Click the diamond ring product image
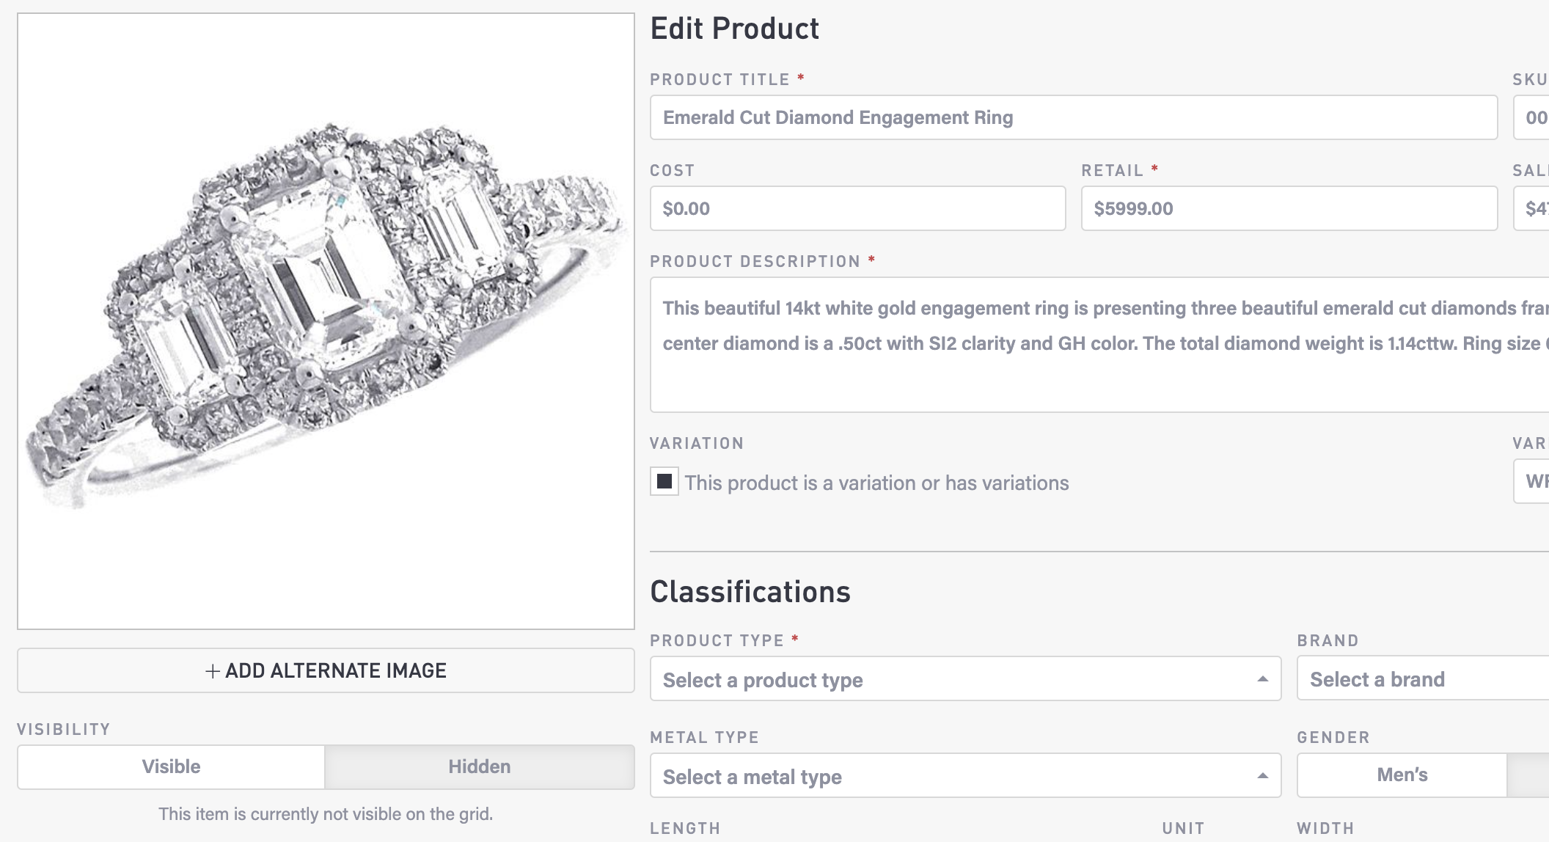The width and height of the screenshot is (1549, 842). (326, 321)
